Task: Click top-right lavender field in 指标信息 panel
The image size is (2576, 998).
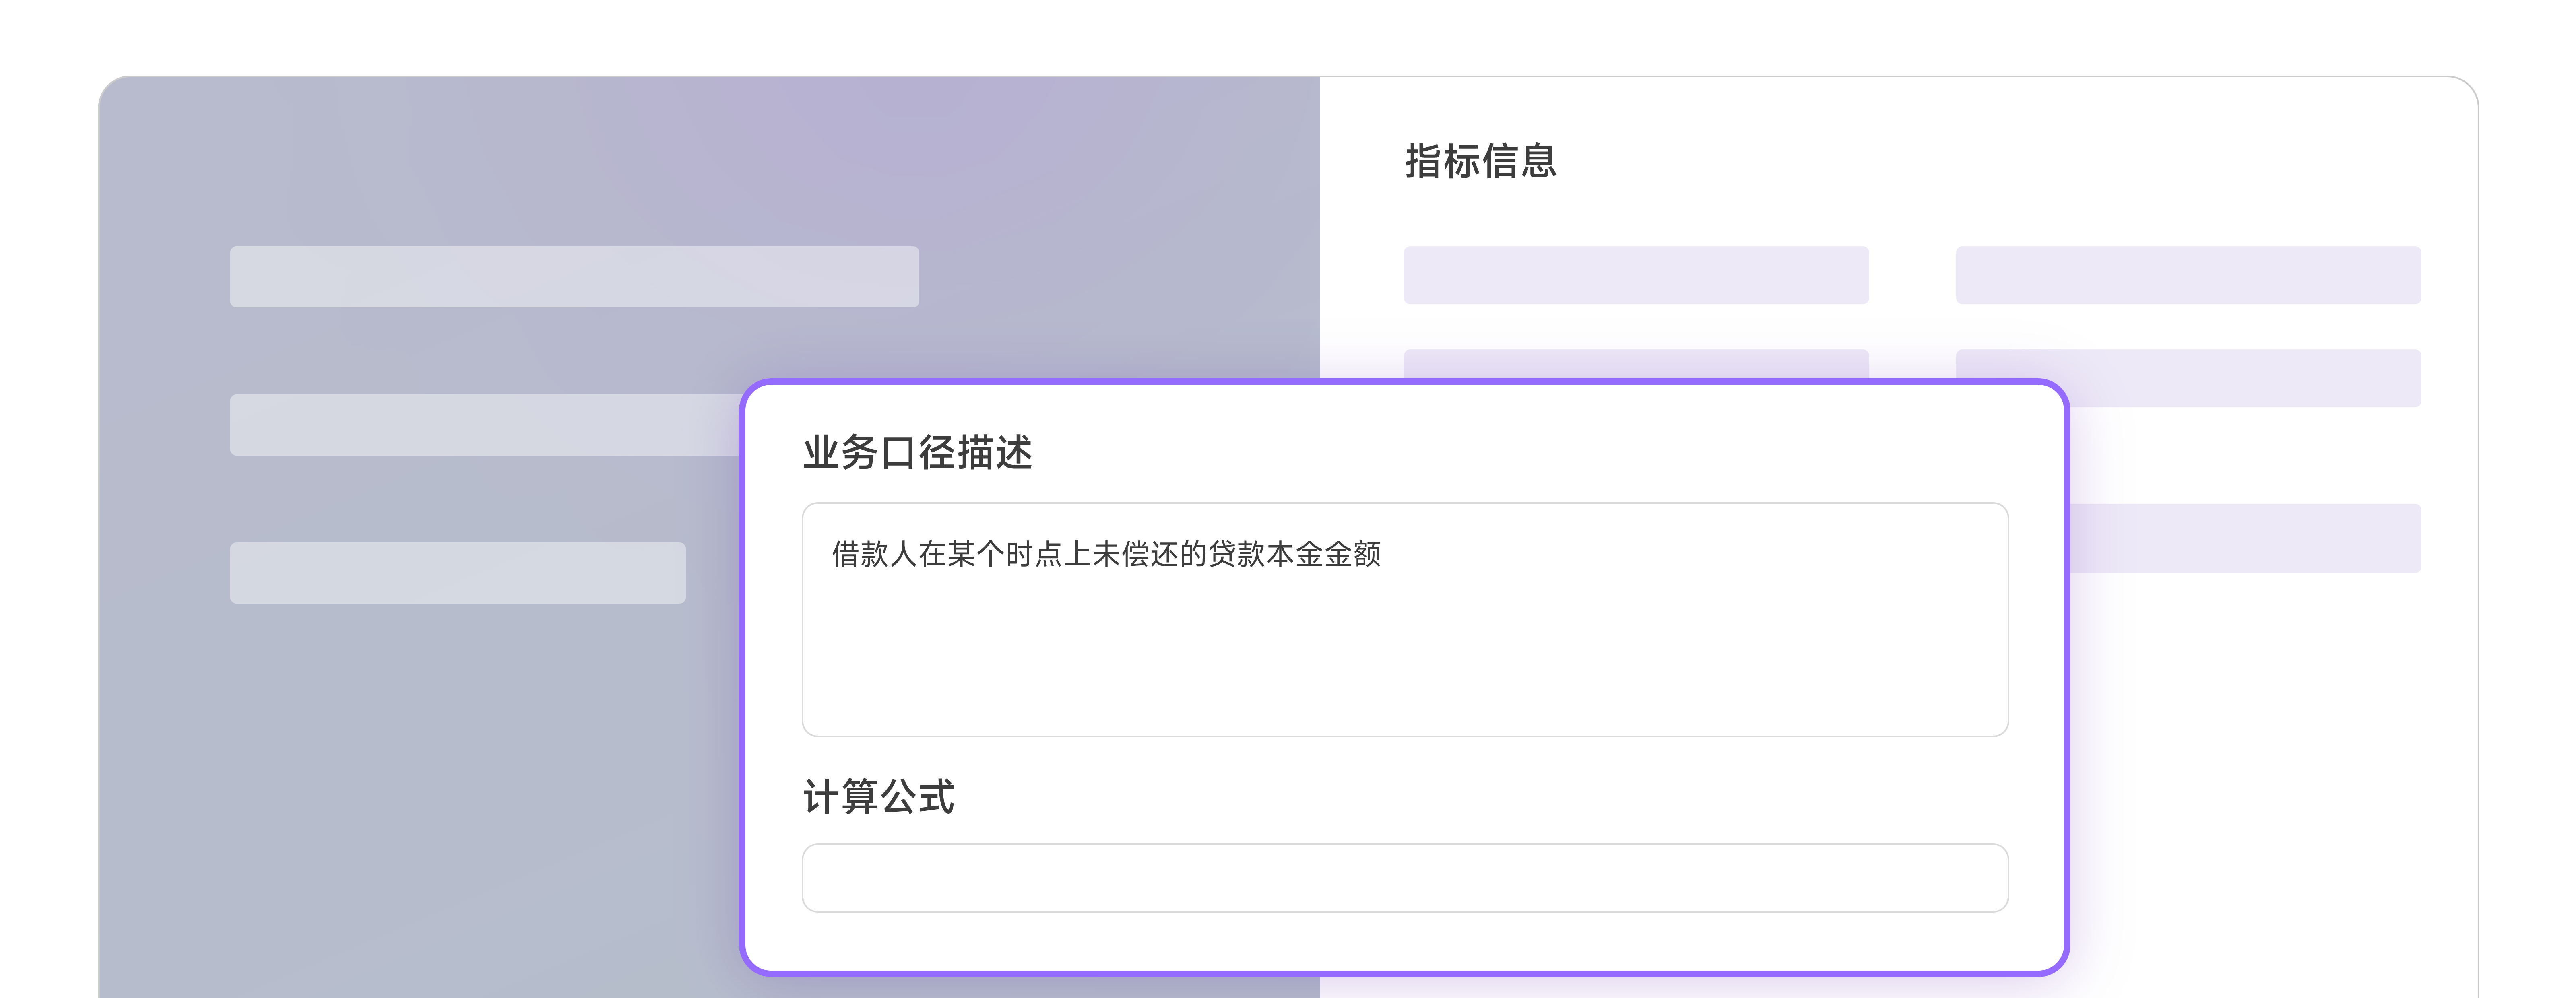Action: pyautogui.click(x=2188, y=275)
